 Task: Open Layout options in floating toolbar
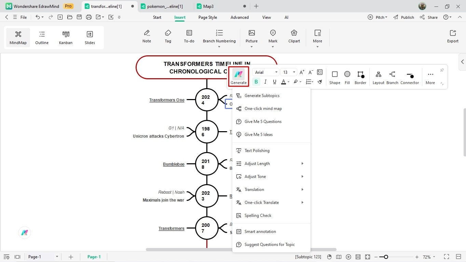pyautogui.click(x=378, y=78)
